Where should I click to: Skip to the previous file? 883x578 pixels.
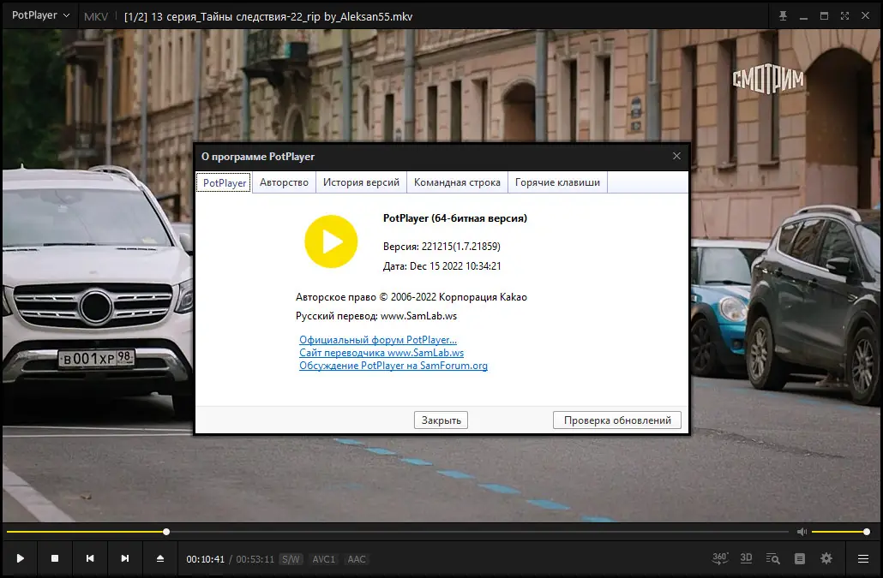(90, 558)
